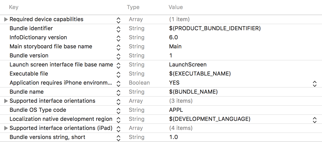Open the $(DEVELOPMENT_LANGUAGE) value dropdown
The height and width of the screenshot is (142, 322).
314,120
